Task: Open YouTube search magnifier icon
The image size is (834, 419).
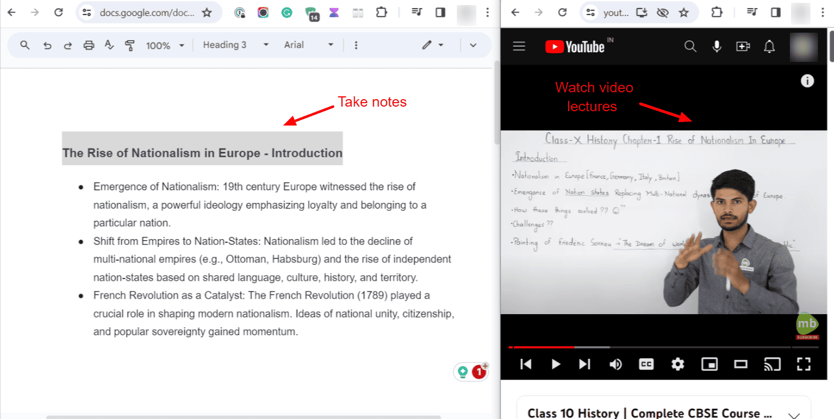Action: tap(690, 47)
